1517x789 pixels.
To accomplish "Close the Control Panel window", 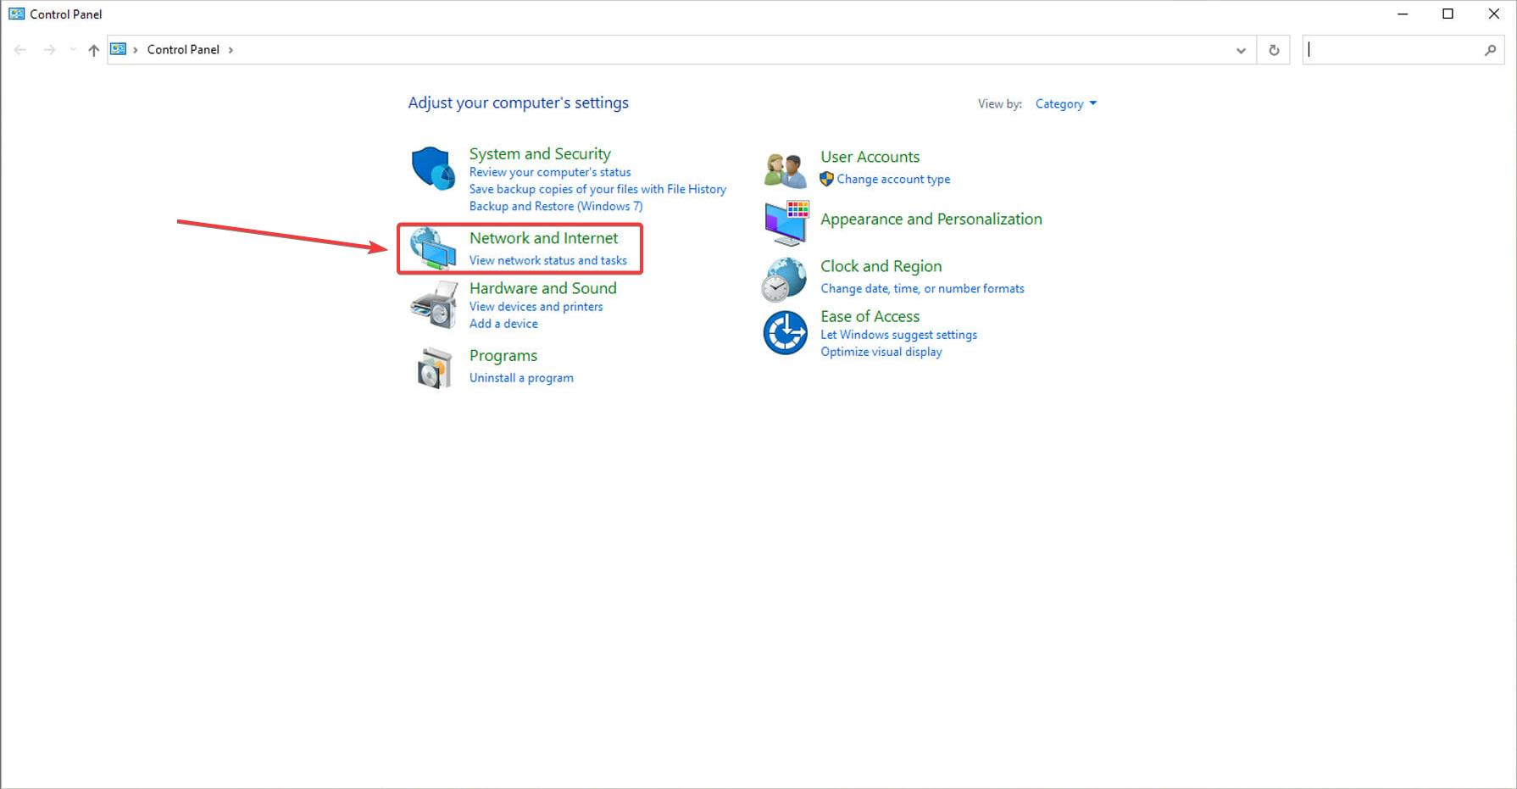I will tap(1494, 14).
